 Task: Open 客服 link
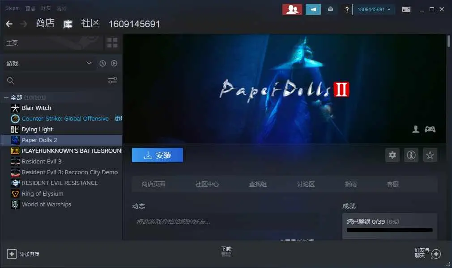coord(392,184)
